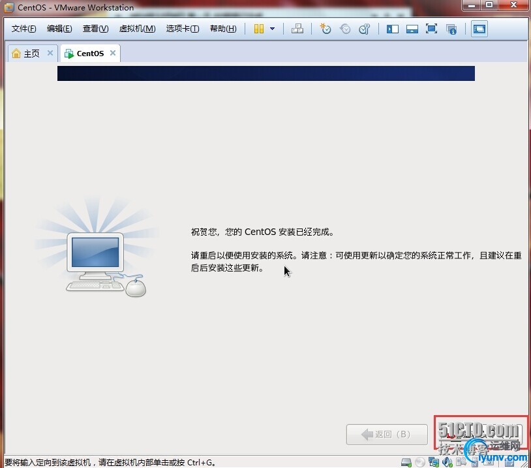
Task: Open the 虚拟机(M) menu
Action: pos(137,29)
